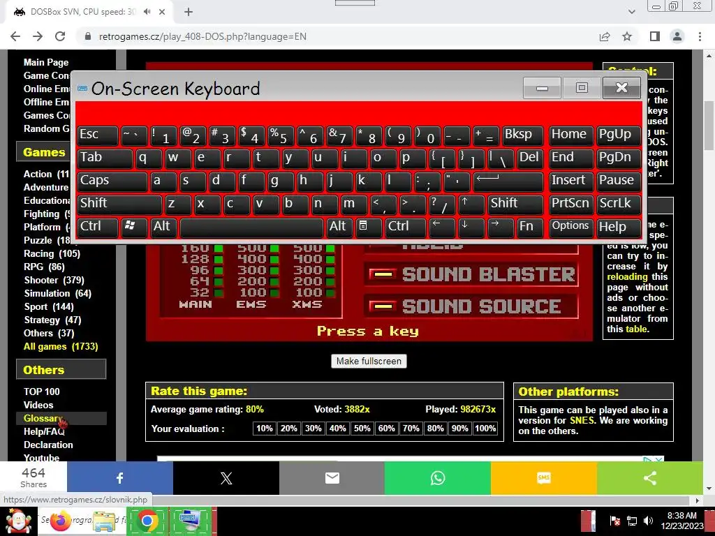Click the Windows key on on-screen keyboard
Screen dimensions: 715x536
pyautogui.click(x=134, y=227)
